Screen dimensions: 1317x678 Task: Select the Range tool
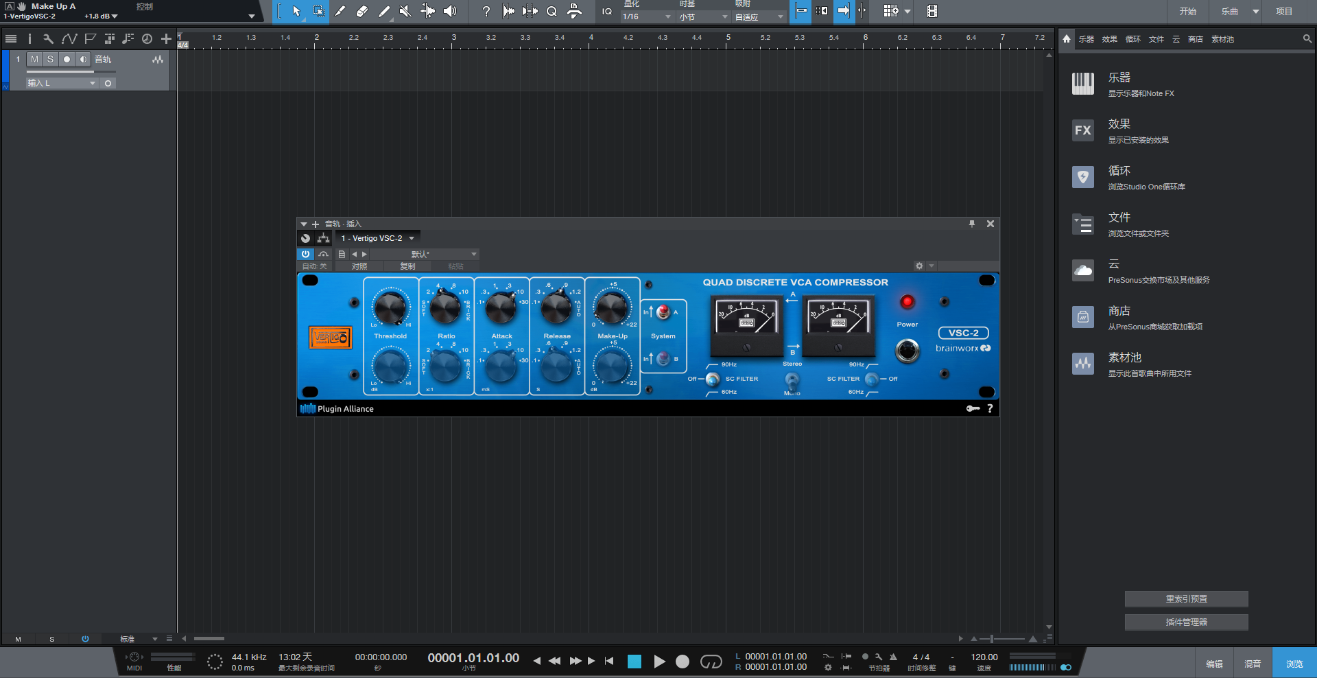tap(319, 11)
